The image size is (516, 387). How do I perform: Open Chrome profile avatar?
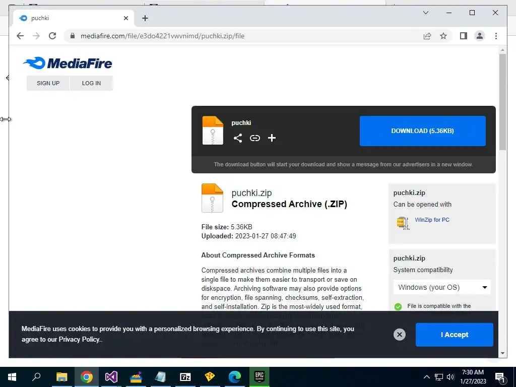480,36
